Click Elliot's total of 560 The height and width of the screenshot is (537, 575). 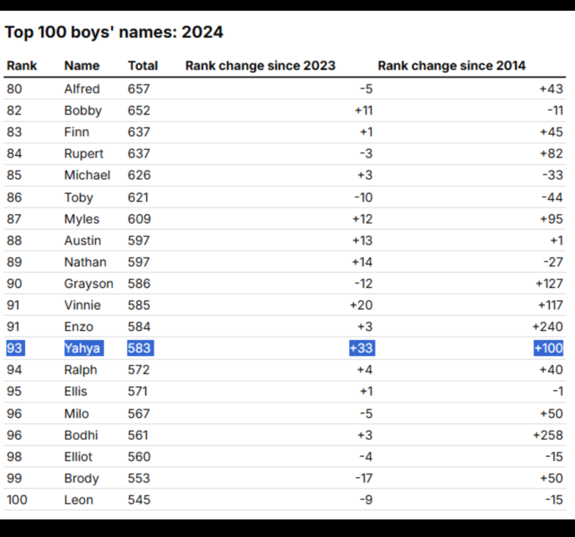pyautogui.click(x=139, y=457)
